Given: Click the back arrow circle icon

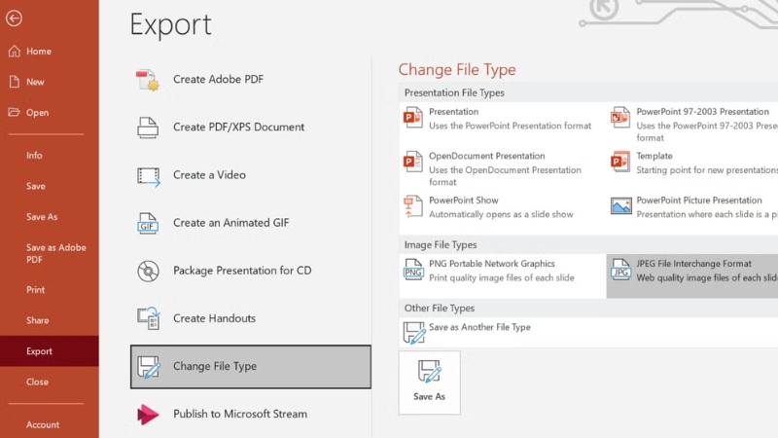Looking at the screenshot, I should [x=14, y=18].
